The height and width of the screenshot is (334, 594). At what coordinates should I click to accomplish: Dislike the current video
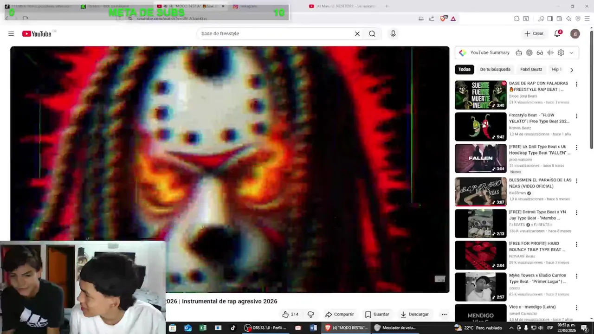[x=311, y=314]
